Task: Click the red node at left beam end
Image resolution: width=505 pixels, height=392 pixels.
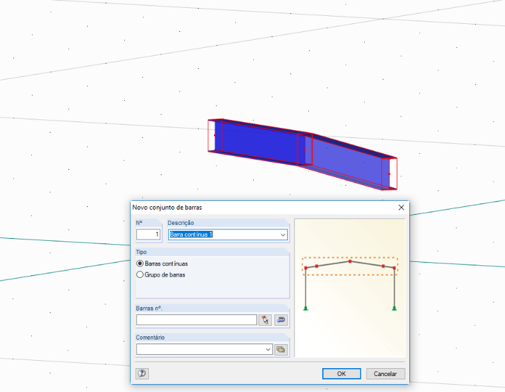Action: (x=215, y=135)
